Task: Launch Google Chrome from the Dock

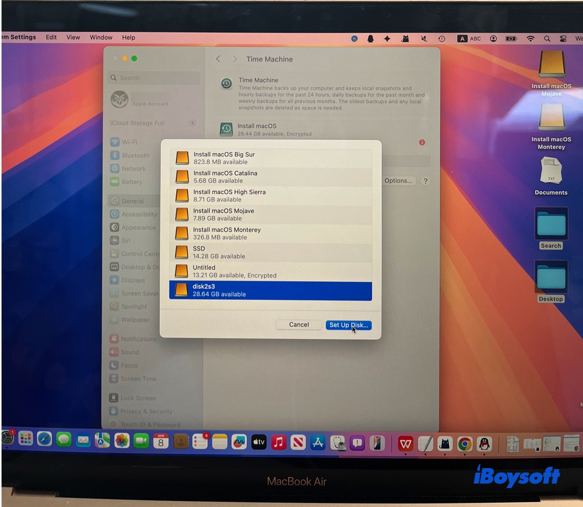Action: (x=464, y=443)
